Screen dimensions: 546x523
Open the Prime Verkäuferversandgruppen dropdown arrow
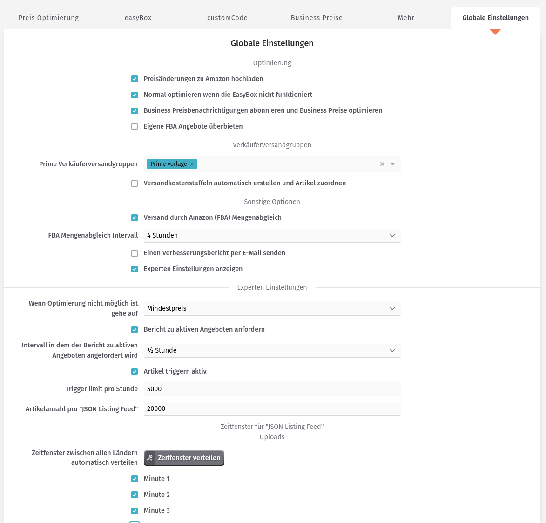click(x=392, y=164)
